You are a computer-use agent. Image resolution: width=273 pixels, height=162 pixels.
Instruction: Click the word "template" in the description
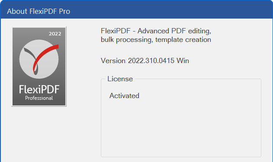169,40
